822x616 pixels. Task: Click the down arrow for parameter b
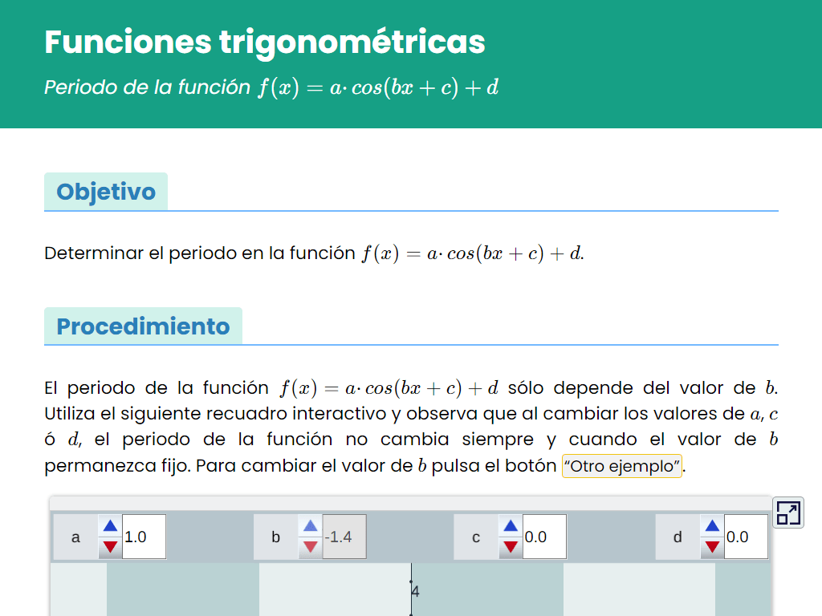tap(311, 547)
